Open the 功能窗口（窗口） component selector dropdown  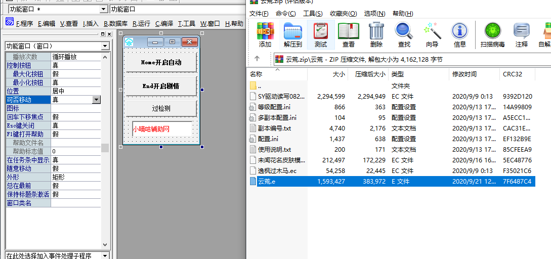pos(105,46)
